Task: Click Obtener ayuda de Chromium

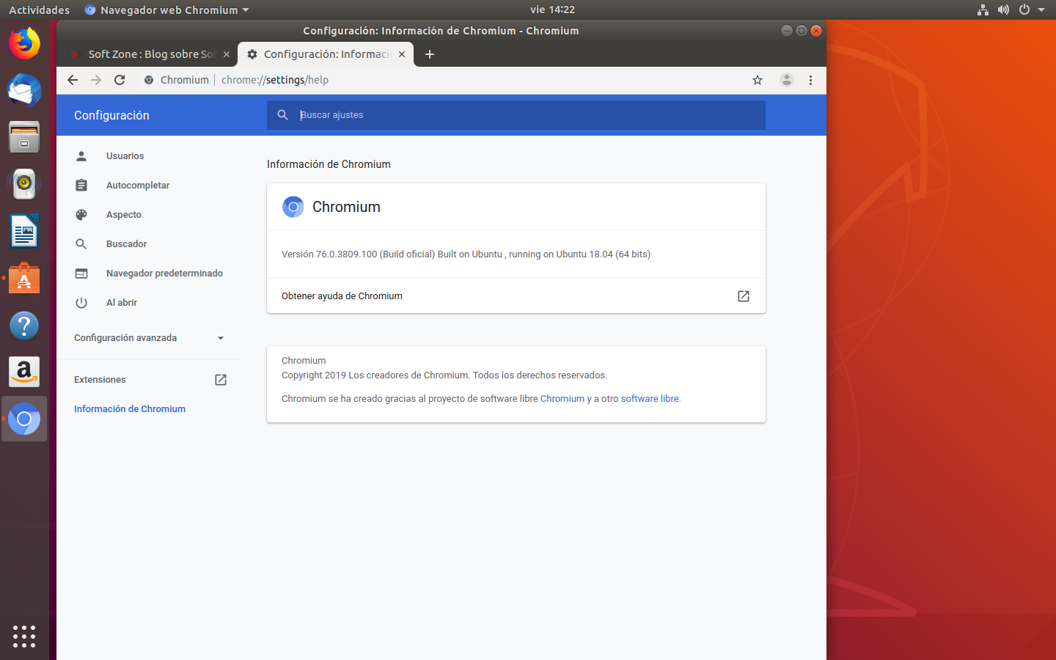Action: (x=516, y=296)
